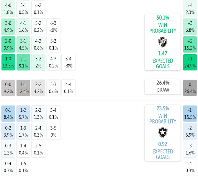Viewport: 198px width, 176px height.
Task: Click the 1-1 draw score tile
Action: point(23,88)
